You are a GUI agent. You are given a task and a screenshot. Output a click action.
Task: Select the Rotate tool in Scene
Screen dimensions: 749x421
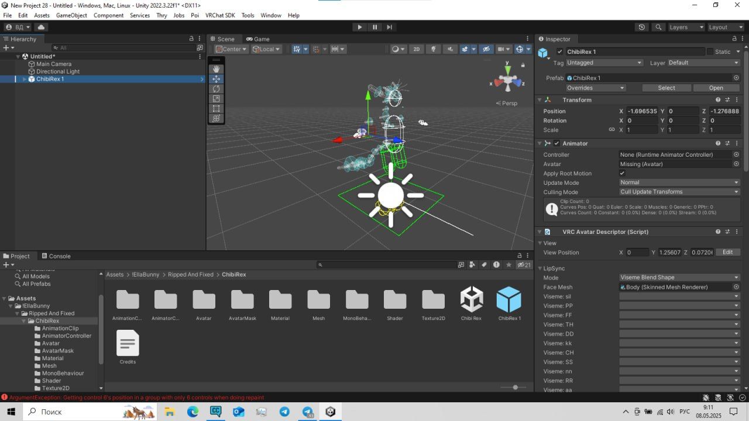pyautogui.click(x=216, y=89)
